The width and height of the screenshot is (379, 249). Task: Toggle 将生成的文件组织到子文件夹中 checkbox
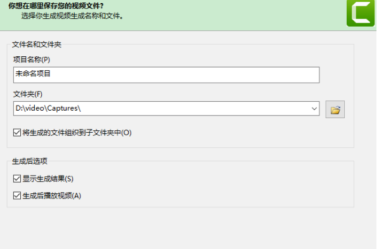pos(17,133)
